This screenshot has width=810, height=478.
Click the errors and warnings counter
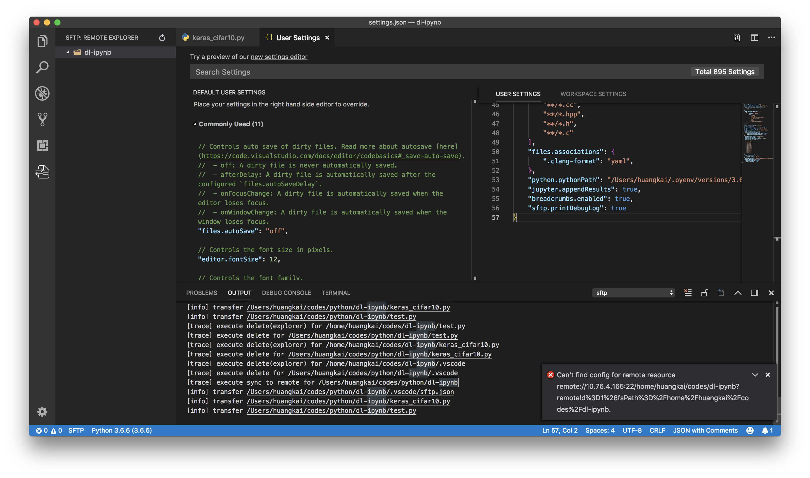point(49,431)
